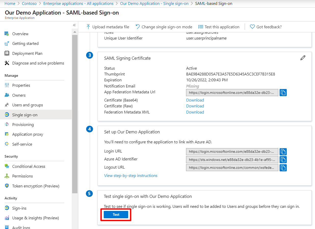Click Test this application in toolbar
315x229 pixels.
point(219,27)
